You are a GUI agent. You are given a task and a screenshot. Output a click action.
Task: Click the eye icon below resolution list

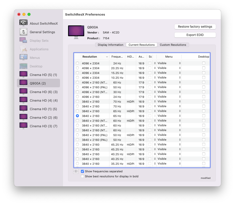(x=76, y=171)
